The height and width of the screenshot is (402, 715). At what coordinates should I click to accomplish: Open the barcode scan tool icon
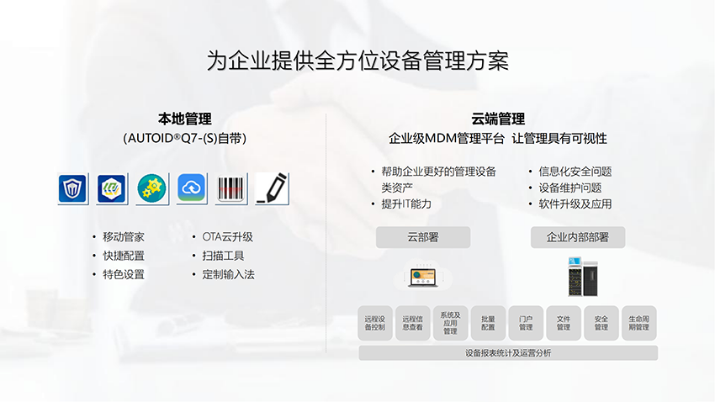pos(231,188)
